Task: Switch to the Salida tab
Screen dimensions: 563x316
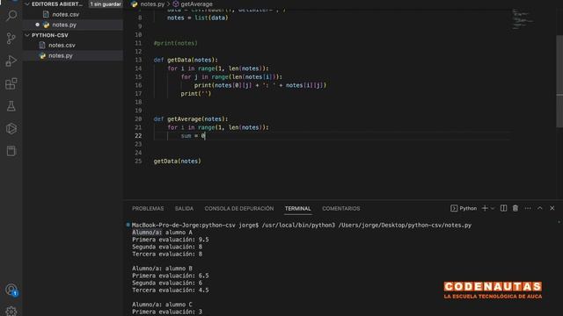Action: tap(184, 209)
